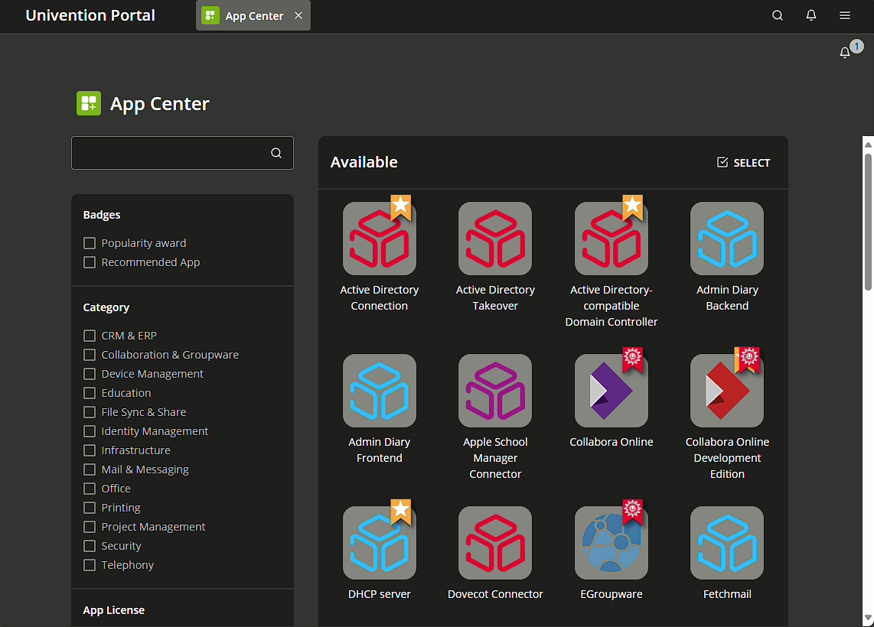Close the App Center tab
874x627 pixels.
(298, 15)
